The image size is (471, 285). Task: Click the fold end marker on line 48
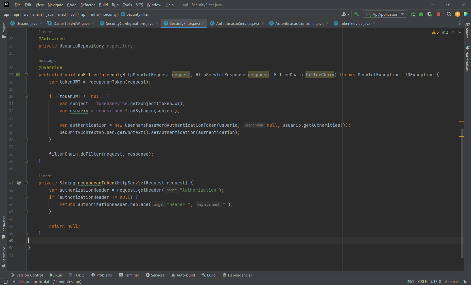[x=26, y=233]
